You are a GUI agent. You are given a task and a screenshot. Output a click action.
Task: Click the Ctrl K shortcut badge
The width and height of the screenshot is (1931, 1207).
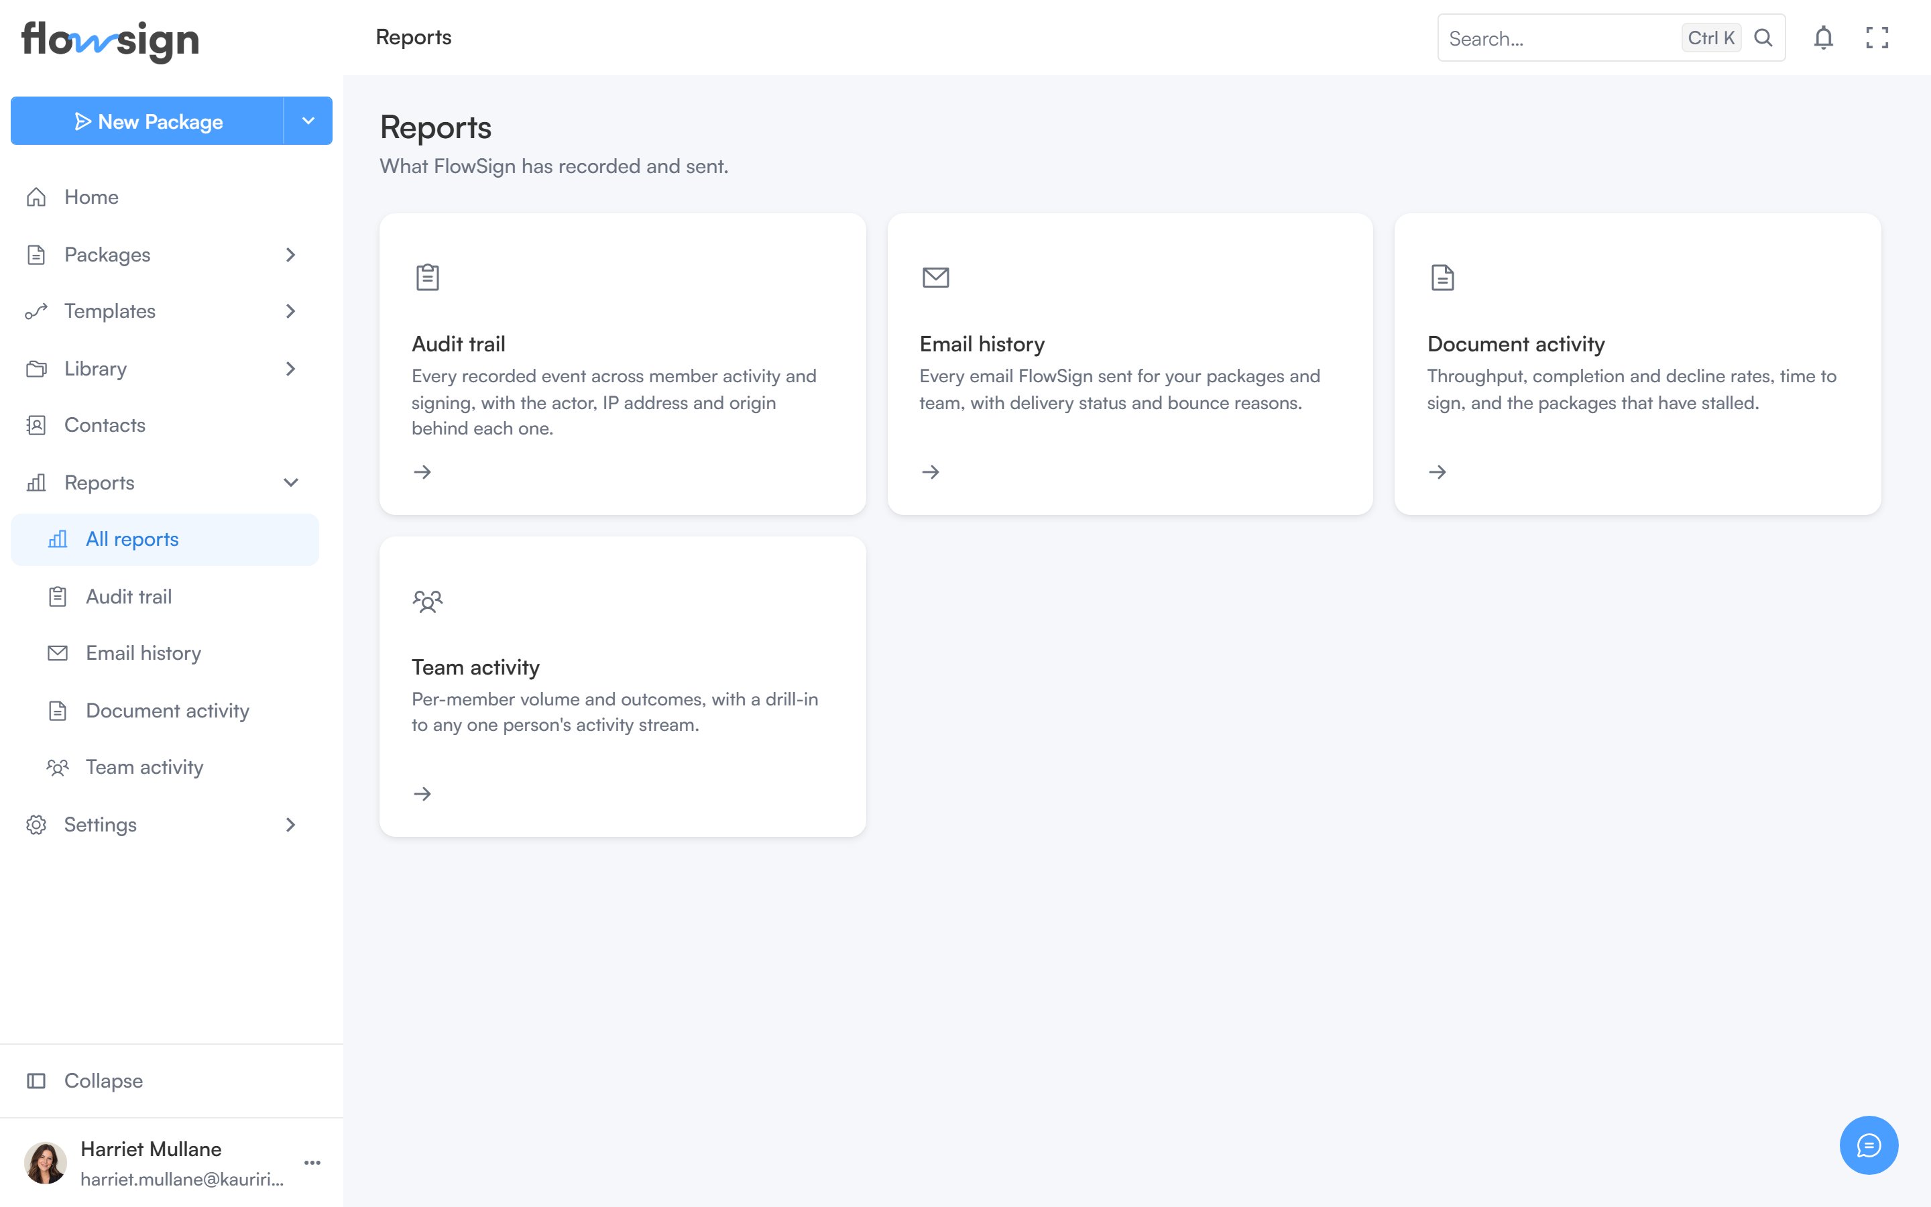[x=1711, y=38]
